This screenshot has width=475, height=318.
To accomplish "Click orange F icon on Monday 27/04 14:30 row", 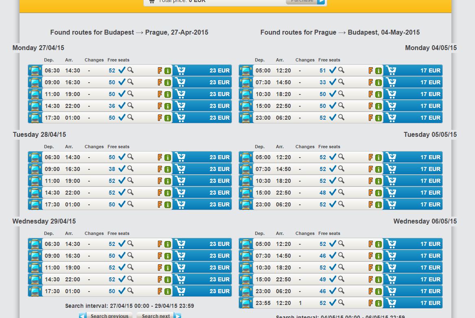I will click(160, 106).
